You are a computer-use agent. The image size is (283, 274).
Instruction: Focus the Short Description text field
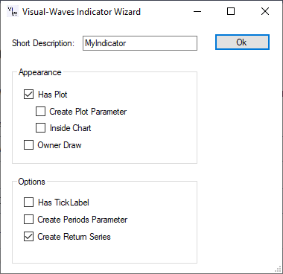pos(140,43)
